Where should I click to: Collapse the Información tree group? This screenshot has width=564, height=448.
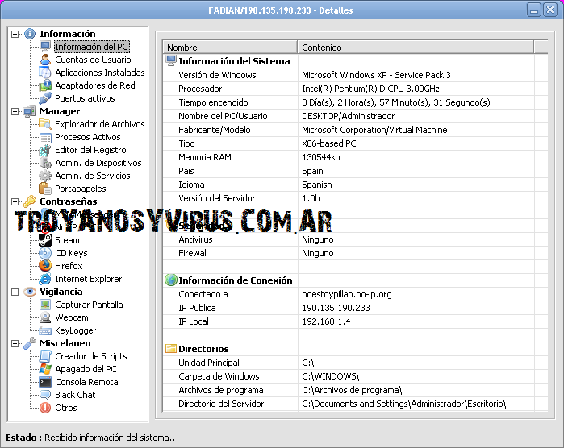click(x=15, y=34)
